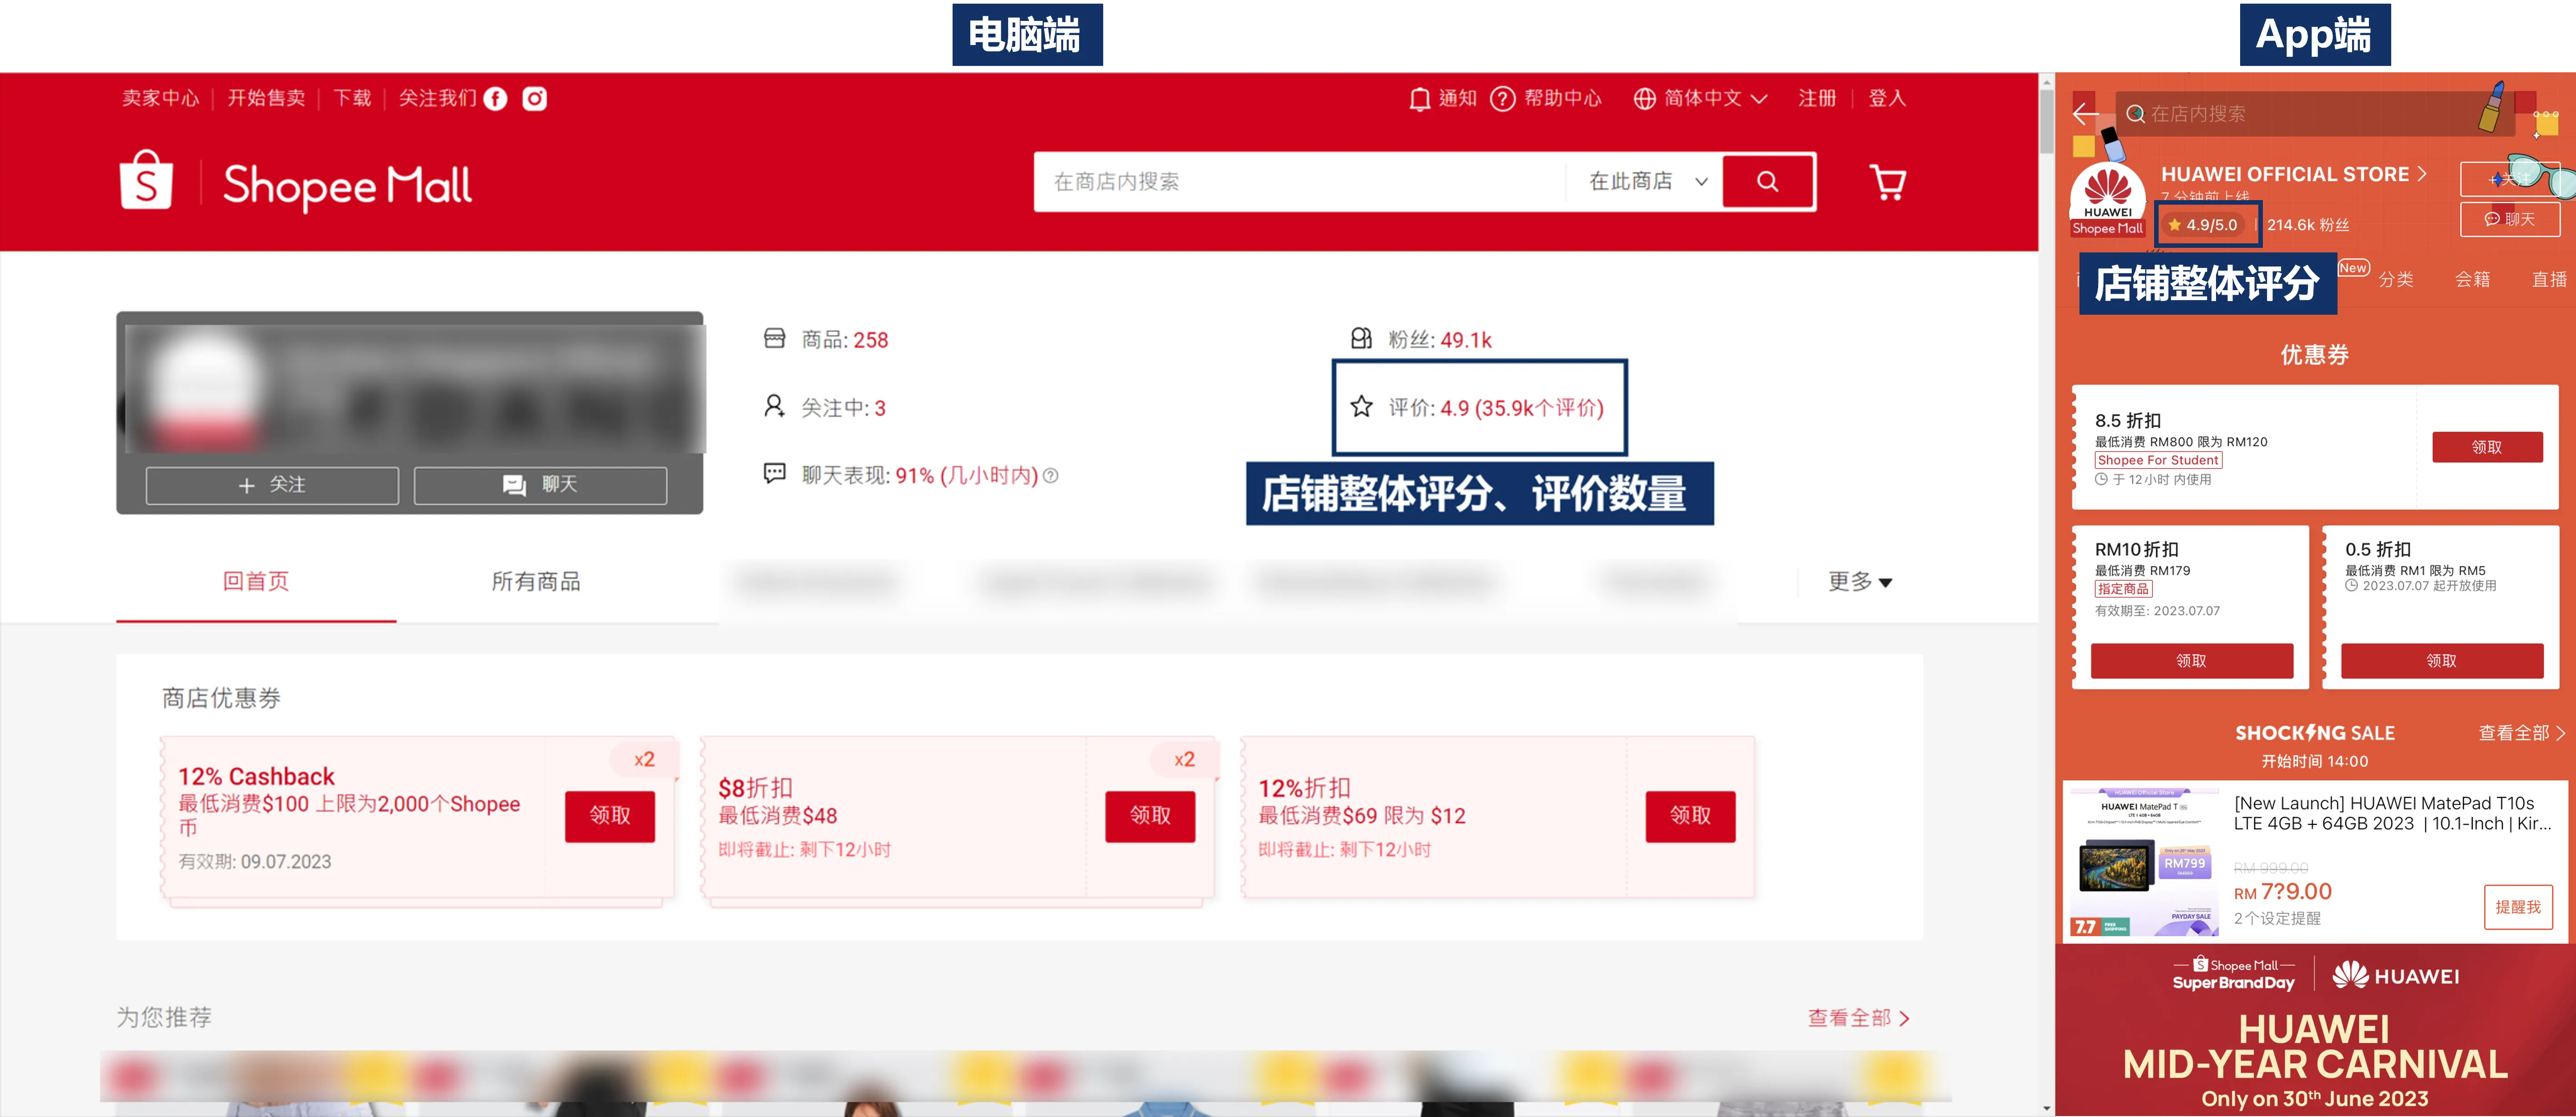Open the 分类 tab in the app

[x=2396, y=279]
